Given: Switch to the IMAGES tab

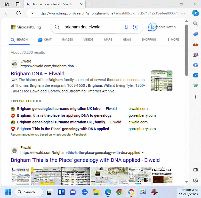Looking at the screenshot, I should coord(67,39).
